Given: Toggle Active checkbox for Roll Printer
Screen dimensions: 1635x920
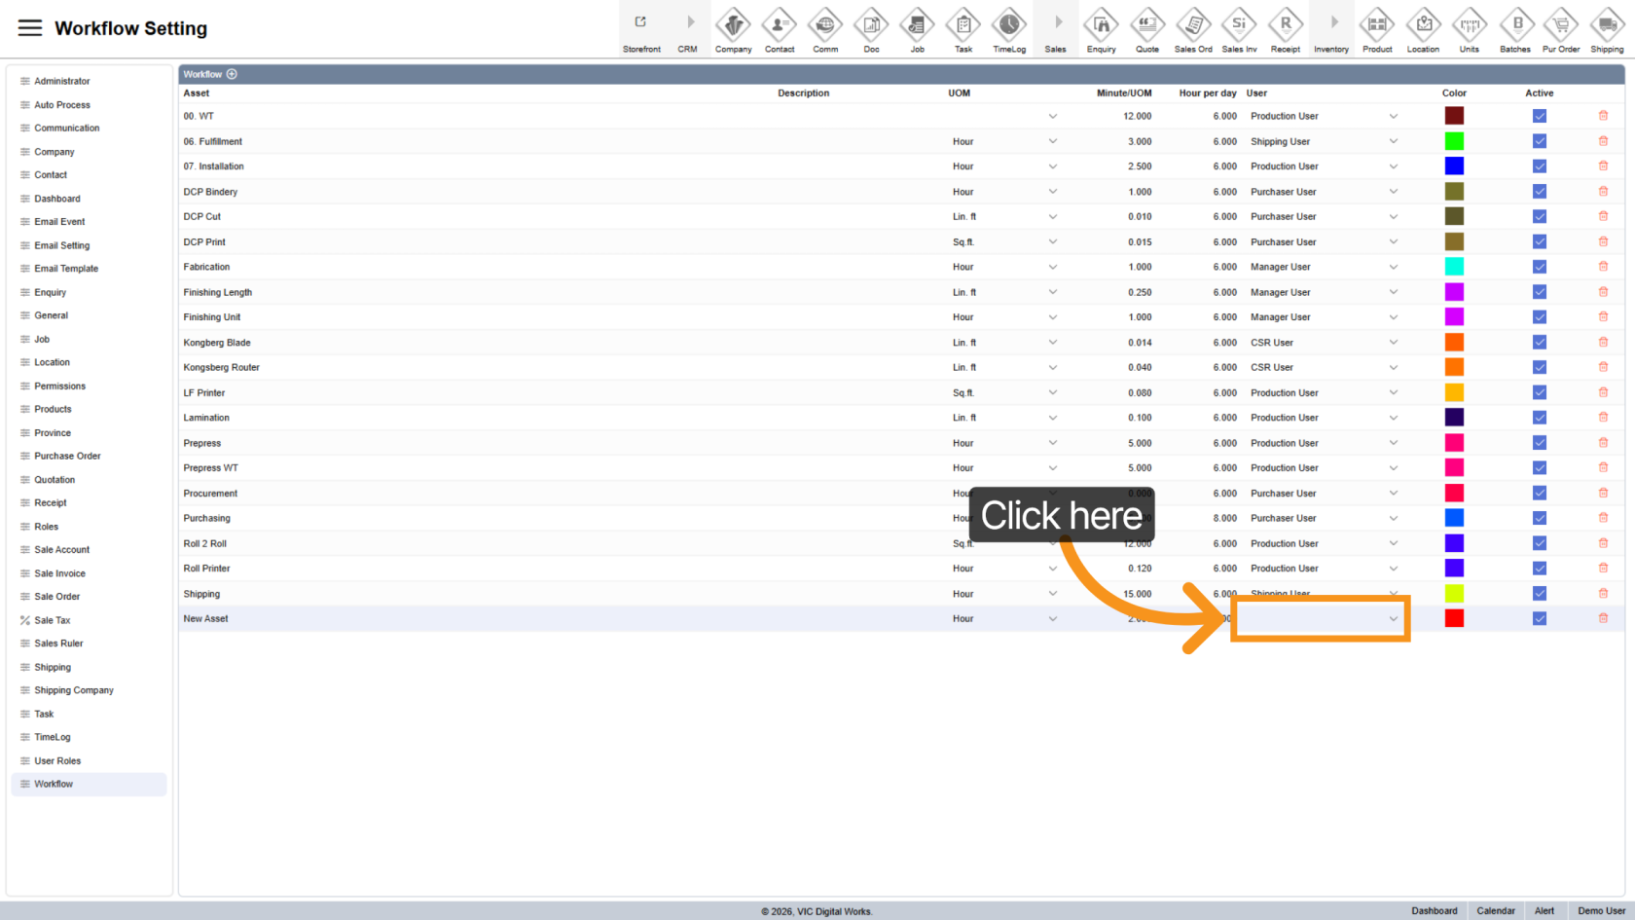Looking at the screenshot, I should coord(1540,569).
